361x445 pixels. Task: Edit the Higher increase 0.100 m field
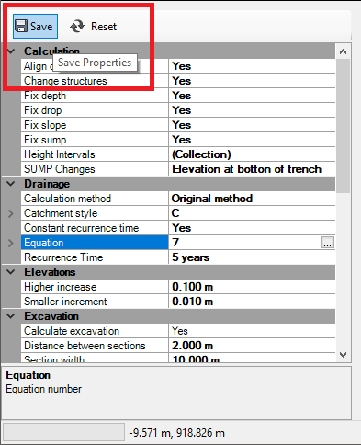point(252,287)
